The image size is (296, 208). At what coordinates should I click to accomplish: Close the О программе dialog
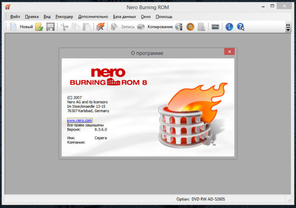click(x=229, y=52)
